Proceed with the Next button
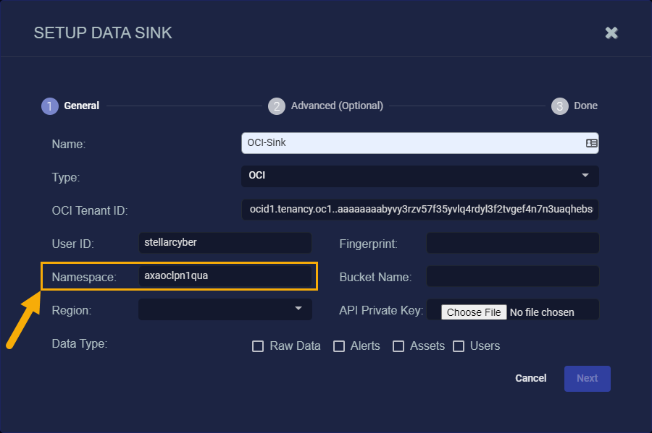Viewport: 652px width, 433px height. pyautogui.click(x=587, y=379)
